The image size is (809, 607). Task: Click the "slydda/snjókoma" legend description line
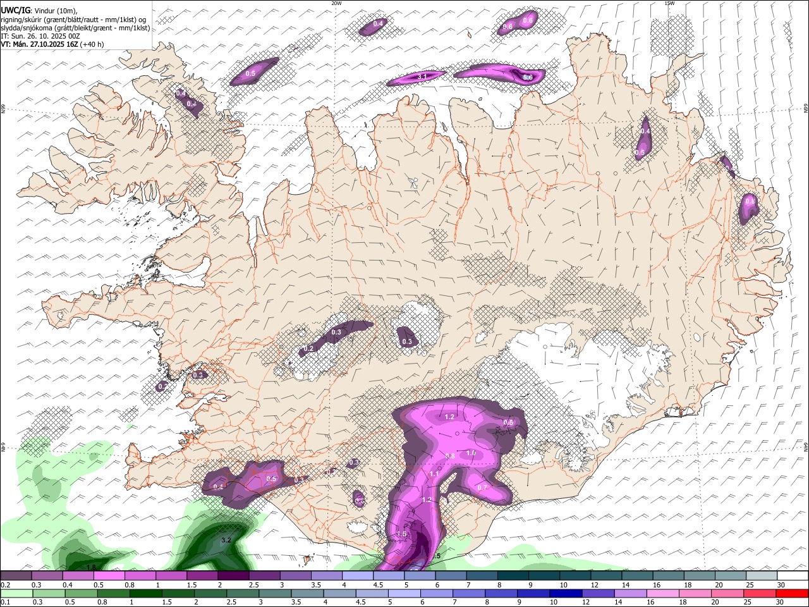click(75, 28)
